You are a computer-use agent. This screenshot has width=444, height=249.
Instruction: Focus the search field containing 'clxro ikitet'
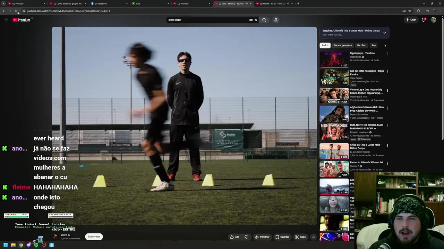[x=208, y=20]
